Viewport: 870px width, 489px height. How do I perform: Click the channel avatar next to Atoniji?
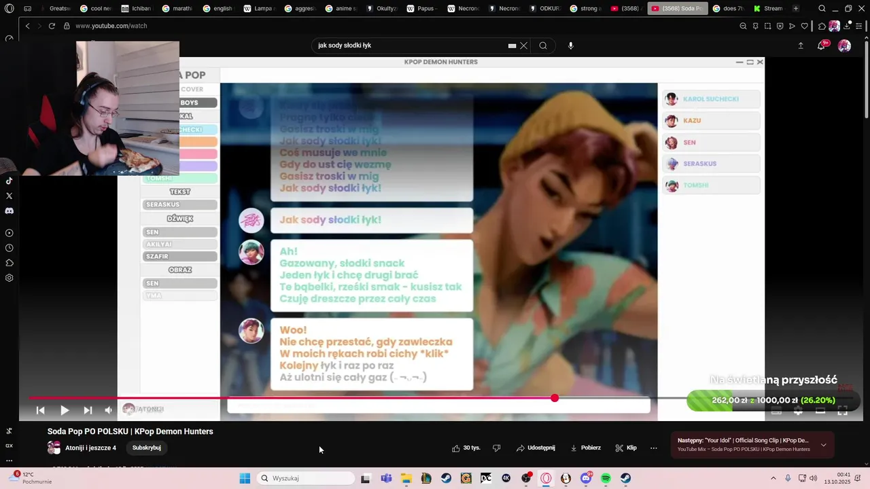[54, 448]
